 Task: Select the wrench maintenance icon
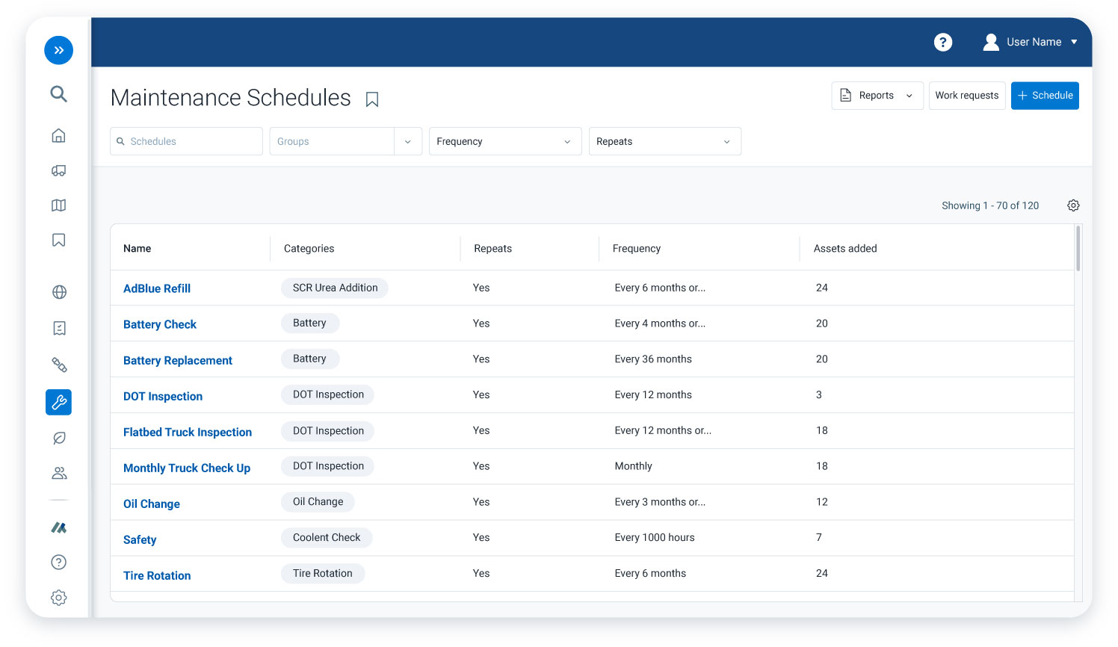(x=58, y=402)
